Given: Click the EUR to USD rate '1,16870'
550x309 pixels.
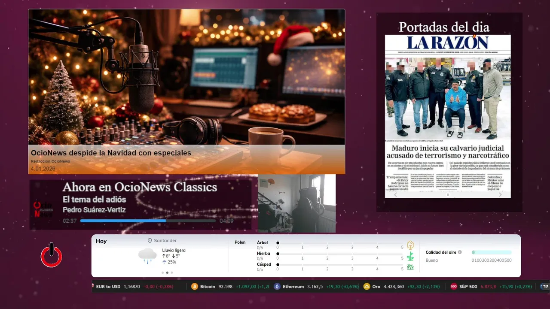Looking at the screenshot, I should point(132,286).
